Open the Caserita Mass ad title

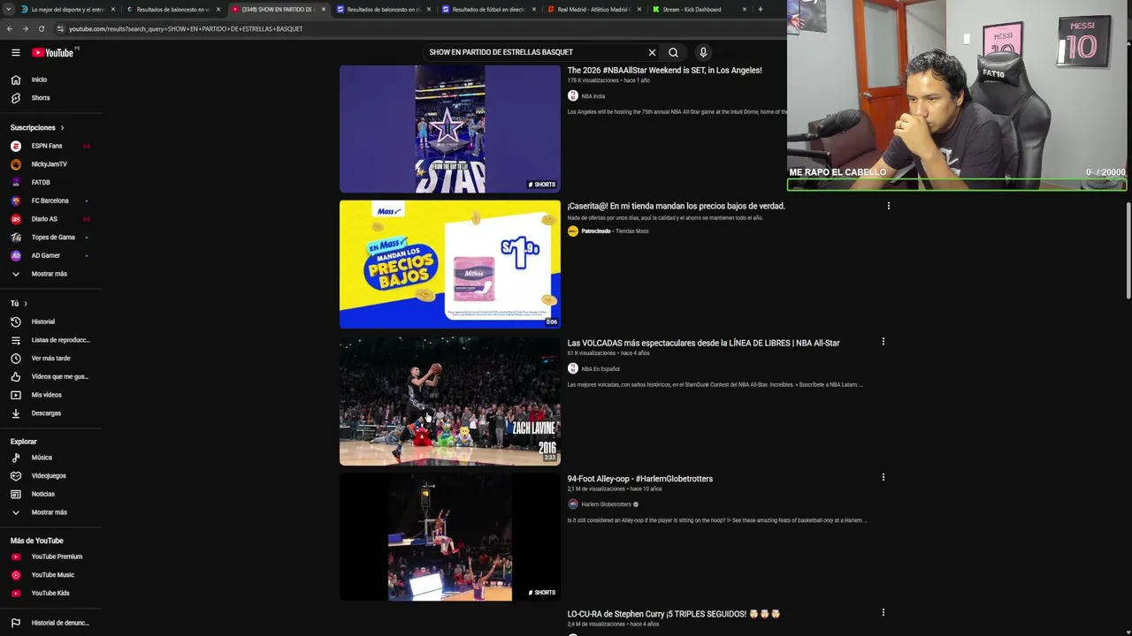pos(677,206)
